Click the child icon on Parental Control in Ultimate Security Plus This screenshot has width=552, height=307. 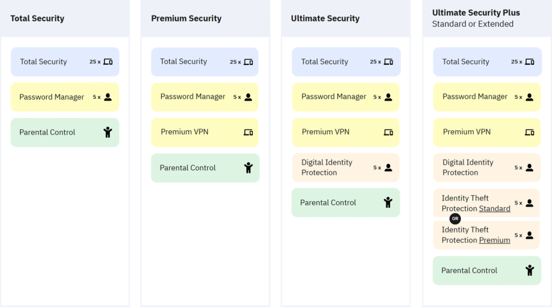530,270
